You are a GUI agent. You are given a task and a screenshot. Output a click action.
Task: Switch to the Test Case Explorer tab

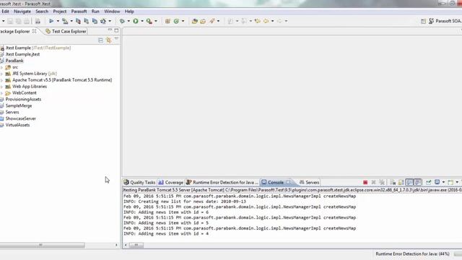66,31
